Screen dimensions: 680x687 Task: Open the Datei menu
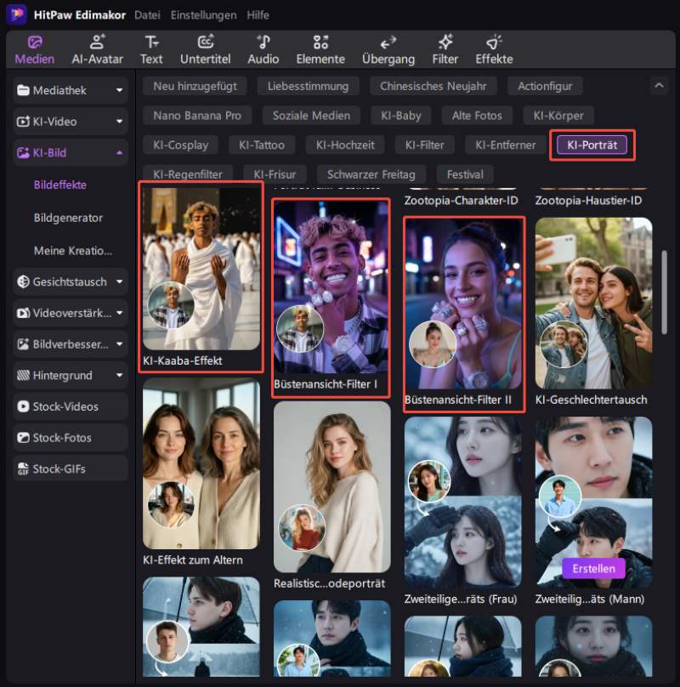(147, 15)
